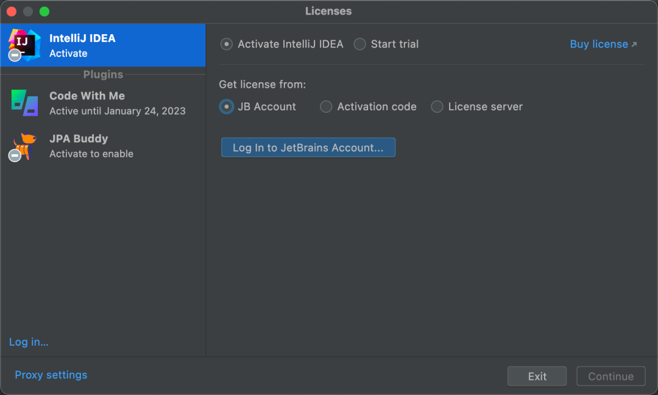658x395 pixels.
Task: Click the Log in... link in the sidebar
Action: click(x=29, y=342)
